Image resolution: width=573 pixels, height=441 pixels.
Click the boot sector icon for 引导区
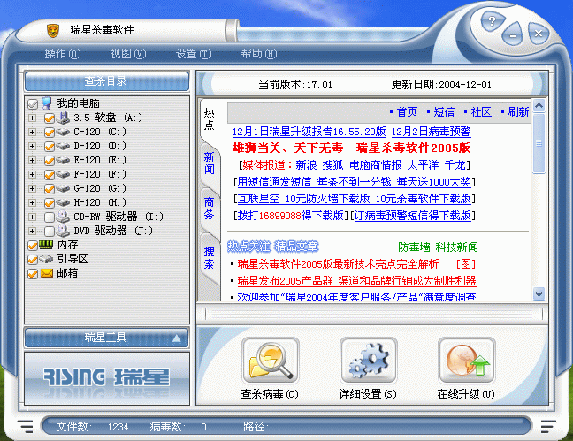(x=46, y=259)
